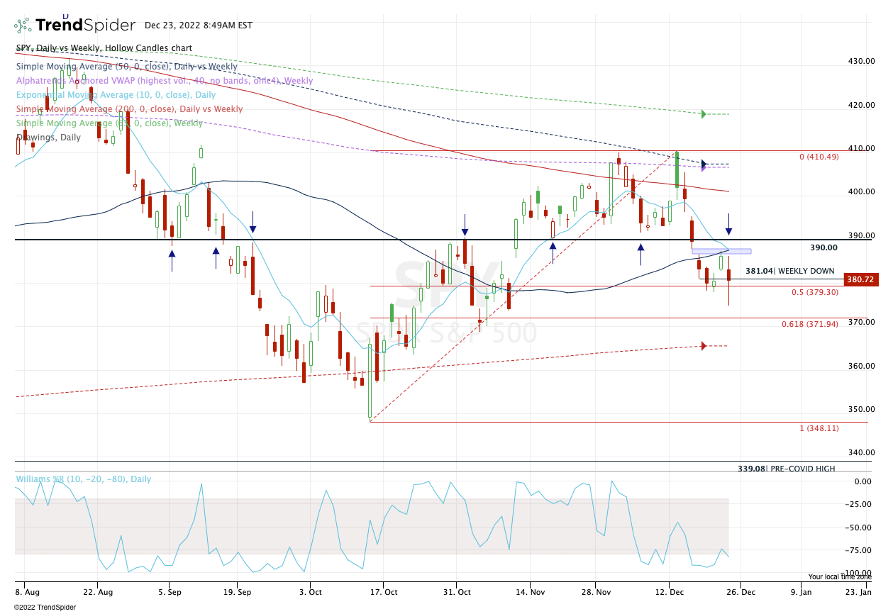
Task: Click the '31. Oct' date axis label
Action: click(457, 591)
